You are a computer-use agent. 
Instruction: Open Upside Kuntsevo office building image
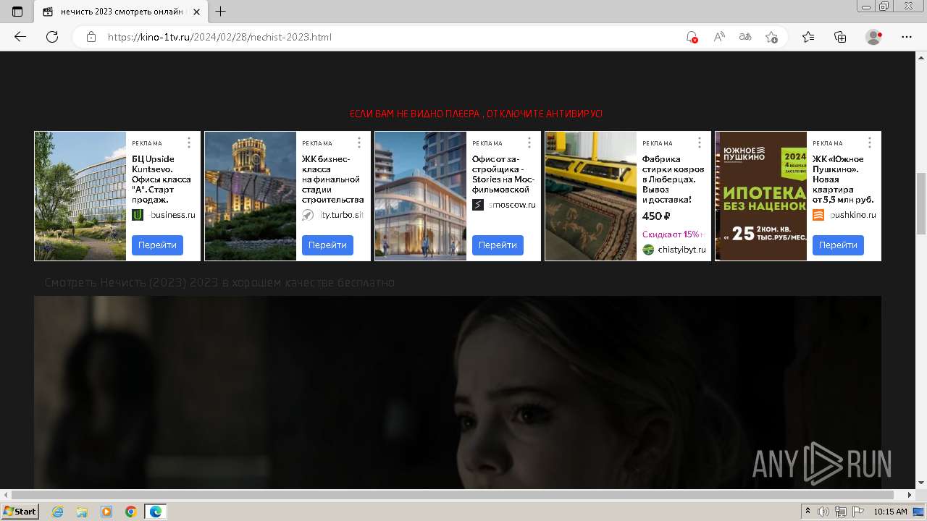80,196
